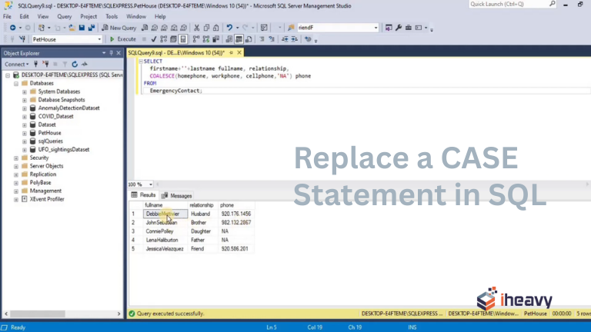
Task: Open the Edit menu
Action: click(x=24, y=17)
